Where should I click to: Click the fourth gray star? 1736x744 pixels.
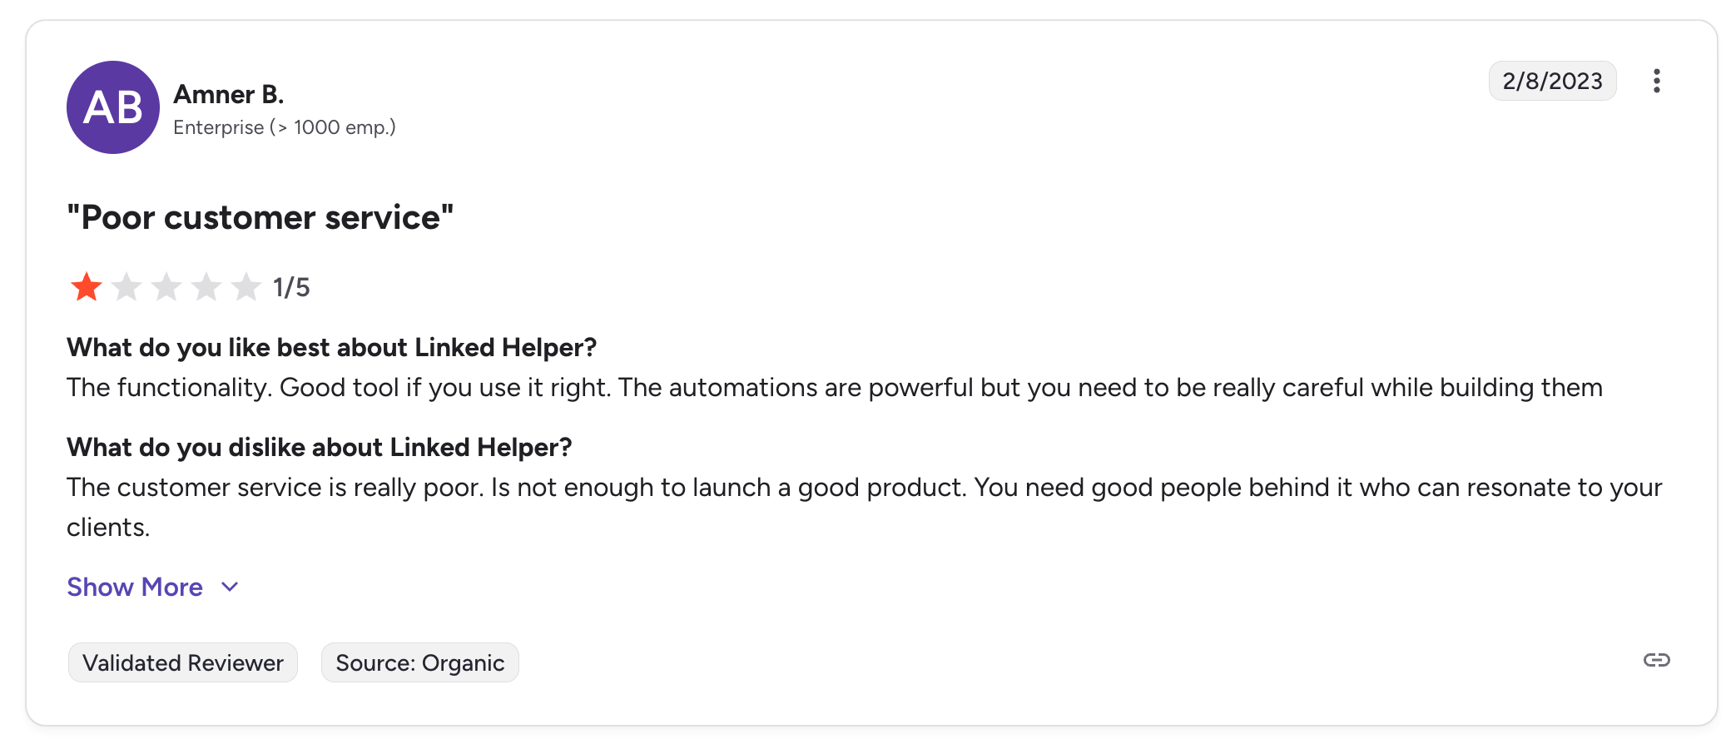[206, 287]
